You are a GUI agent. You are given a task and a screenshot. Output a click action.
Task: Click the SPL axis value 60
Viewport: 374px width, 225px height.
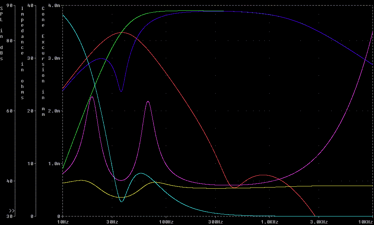(x=10, y=111)
